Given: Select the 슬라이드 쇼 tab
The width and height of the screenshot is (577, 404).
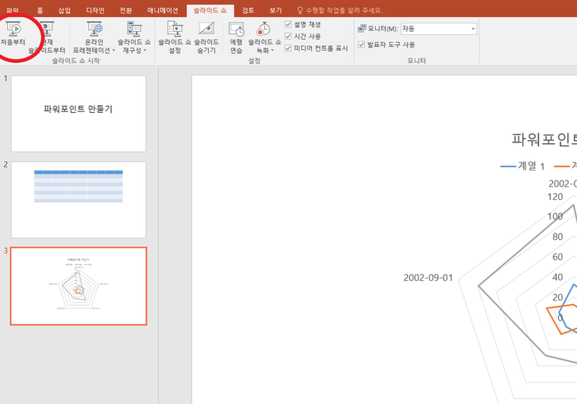Looking at the screenshot, I should click(210, 10).
